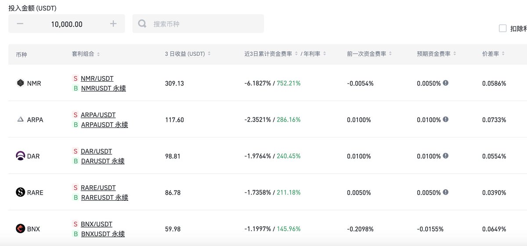Viewport: 527px width, 246px height.
Task: Click the B buy badge for DARUSDT
Action: [76, 161]
